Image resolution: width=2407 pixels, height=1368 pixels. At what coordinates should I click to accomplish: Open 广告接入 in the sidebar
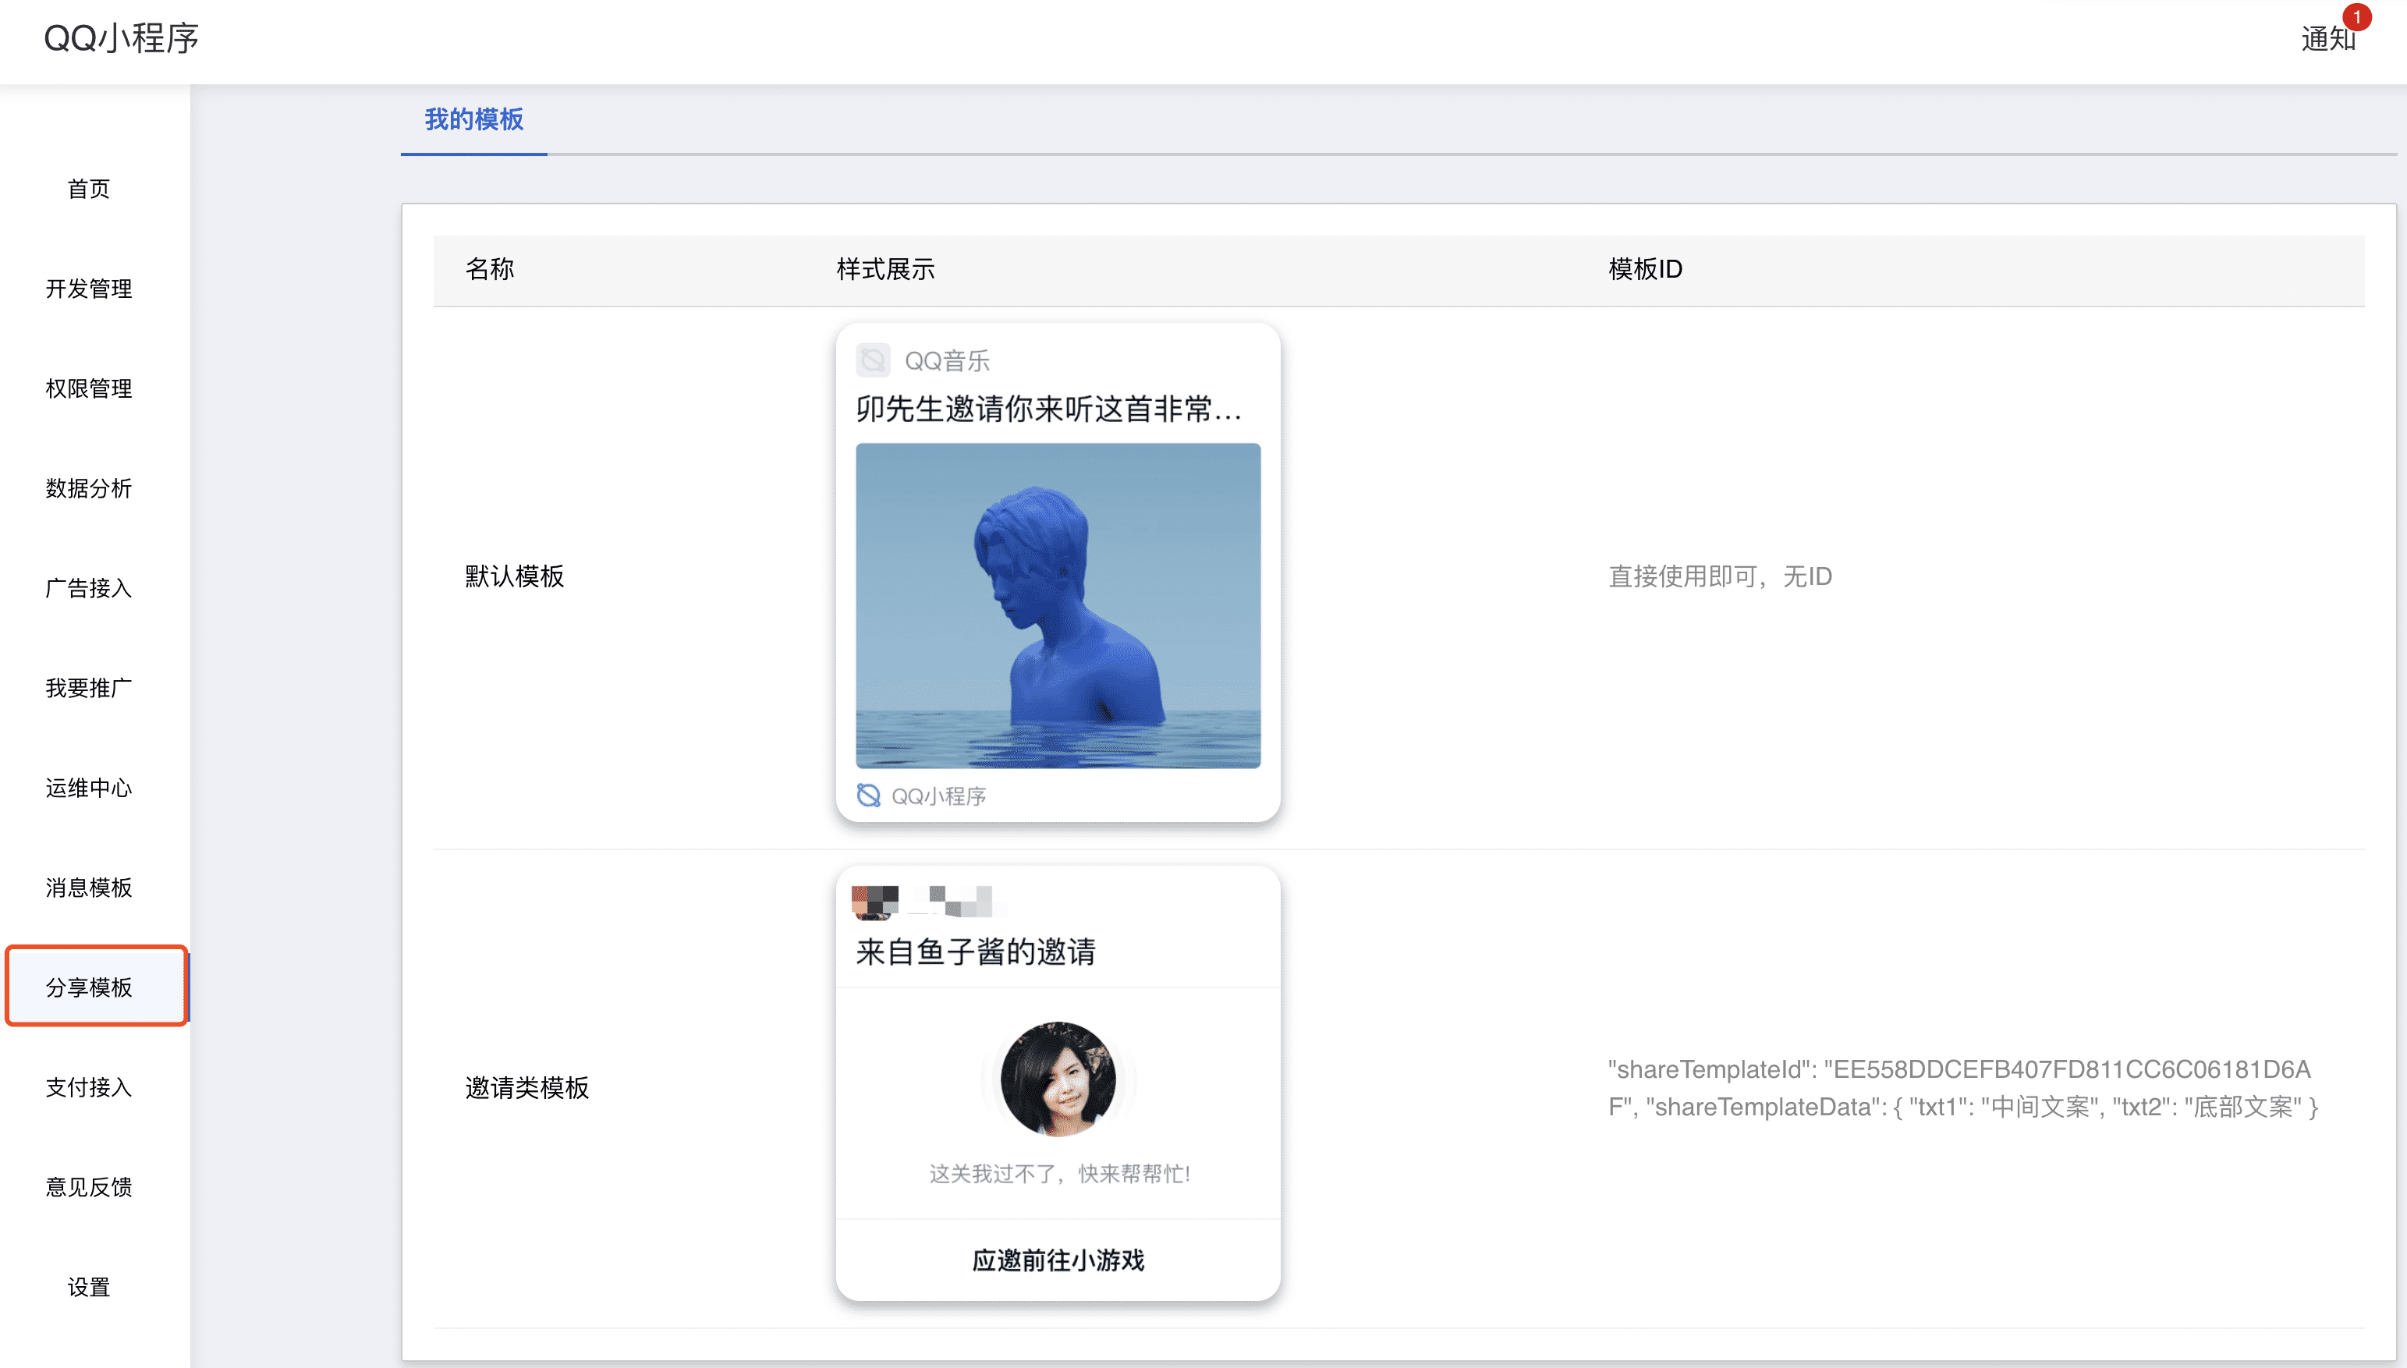89,588
